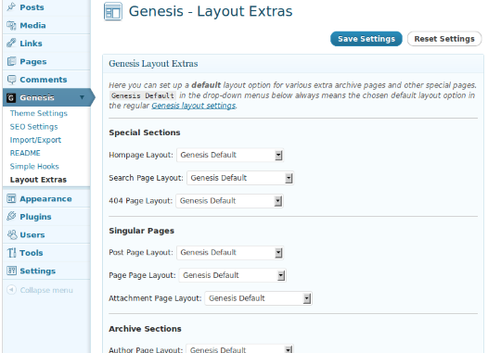Click the Comments speech bubble icon
488x353 pixels.
tap(11, 80)
